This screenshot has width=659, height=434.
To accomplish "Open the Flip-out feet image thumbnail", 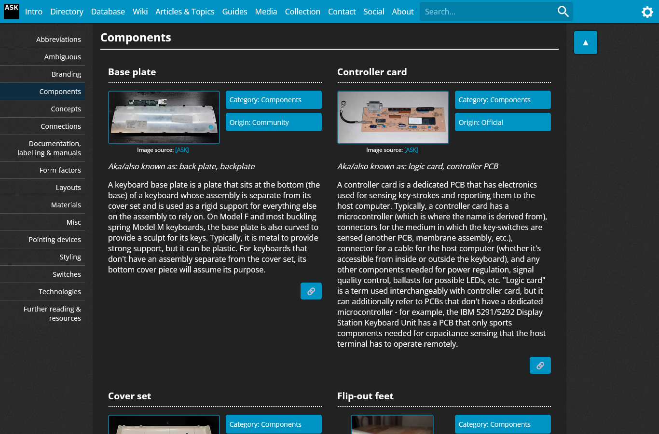I will tap(392, 424).
